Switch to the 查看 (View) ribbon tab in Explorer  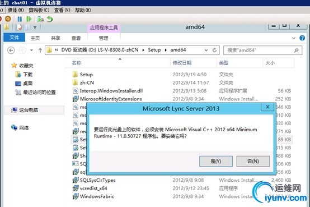(76, 38)
